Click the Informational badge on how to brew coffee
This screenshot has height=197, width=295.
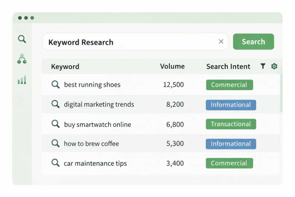click(x=231, y=144)
